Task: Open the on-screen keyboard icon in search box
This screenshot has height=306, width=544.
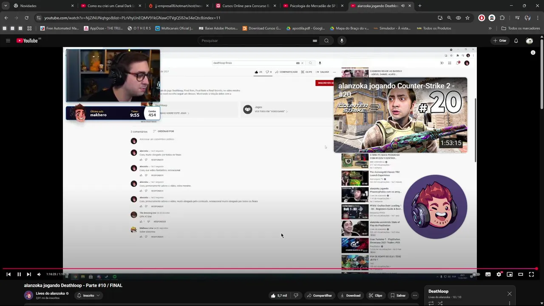Action: click(315, 40)
